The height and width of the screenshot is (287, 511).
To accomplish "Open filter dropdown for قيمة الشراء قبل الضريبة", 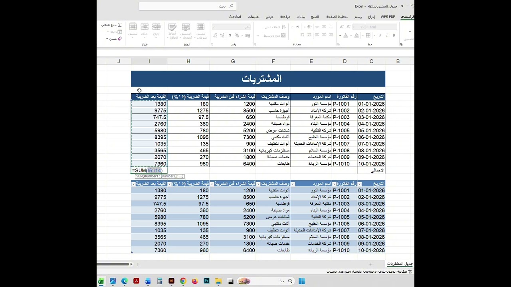I will (x=212, y=184).
